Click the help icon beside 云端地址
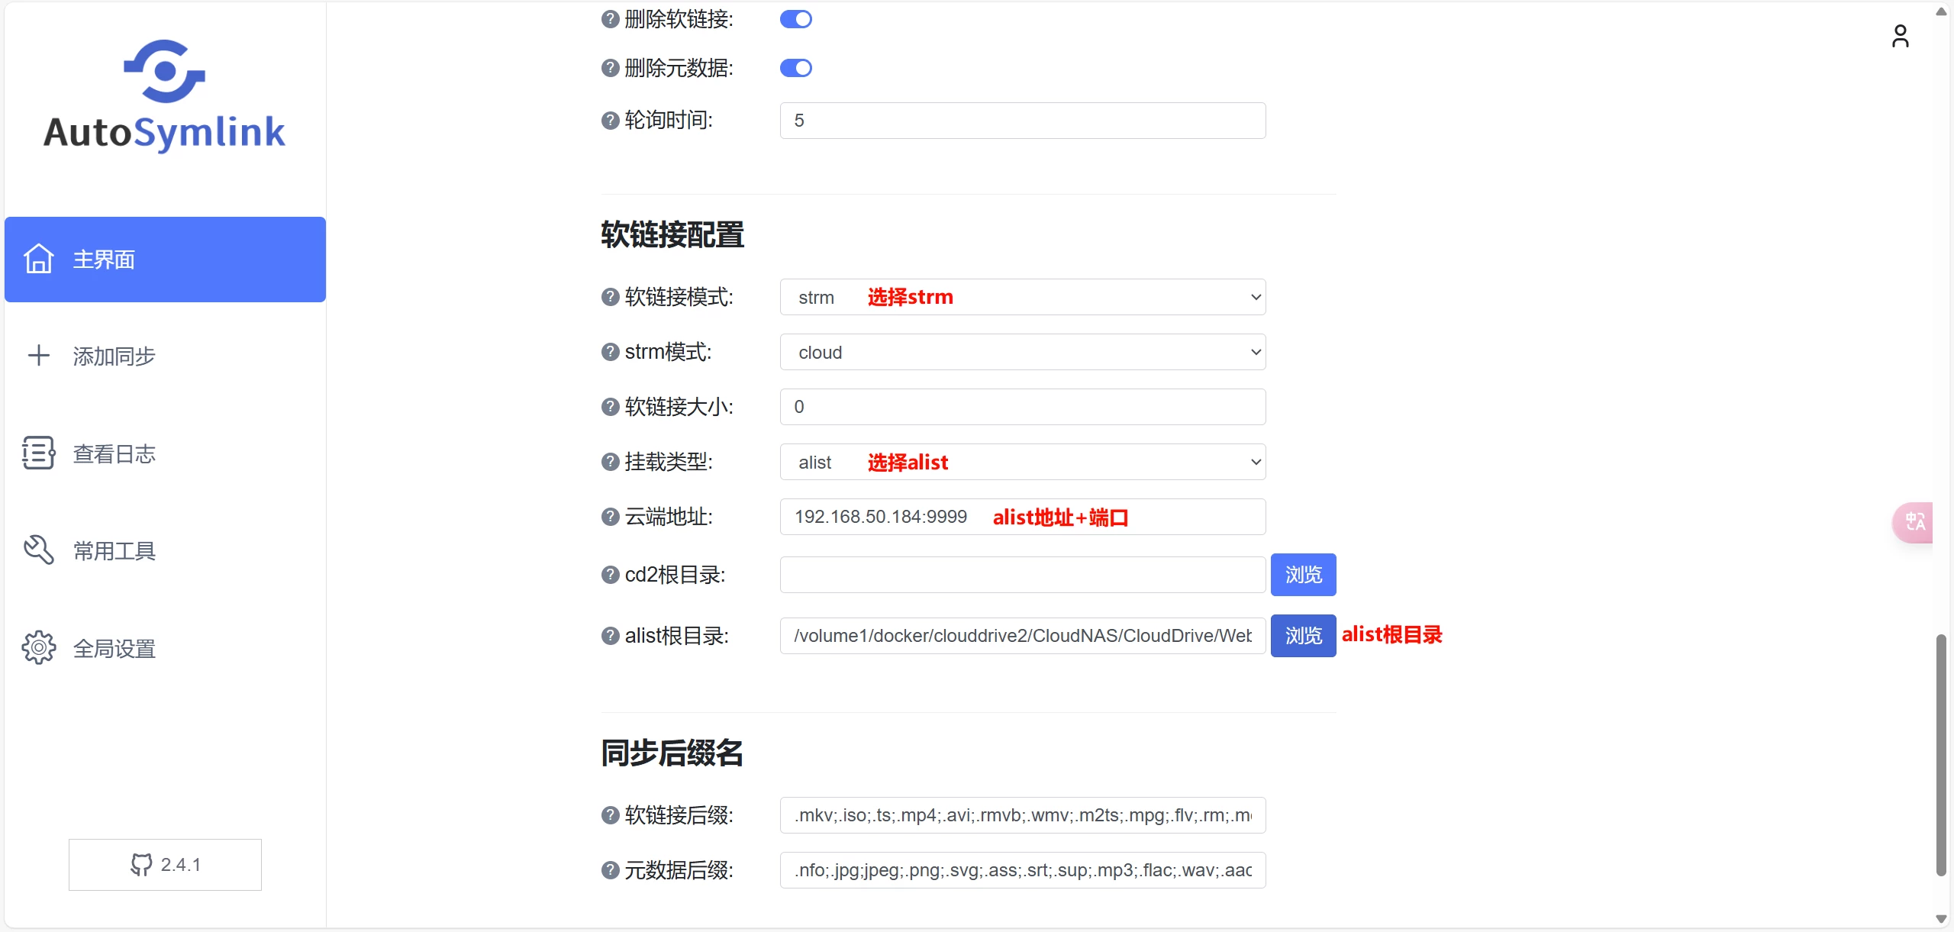 [610, 517]
